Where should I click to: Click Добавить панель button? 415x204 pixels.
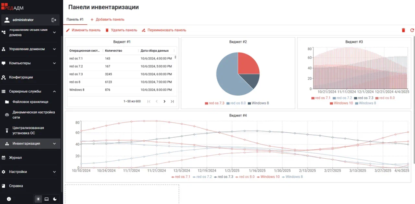[x=107, y=19]
